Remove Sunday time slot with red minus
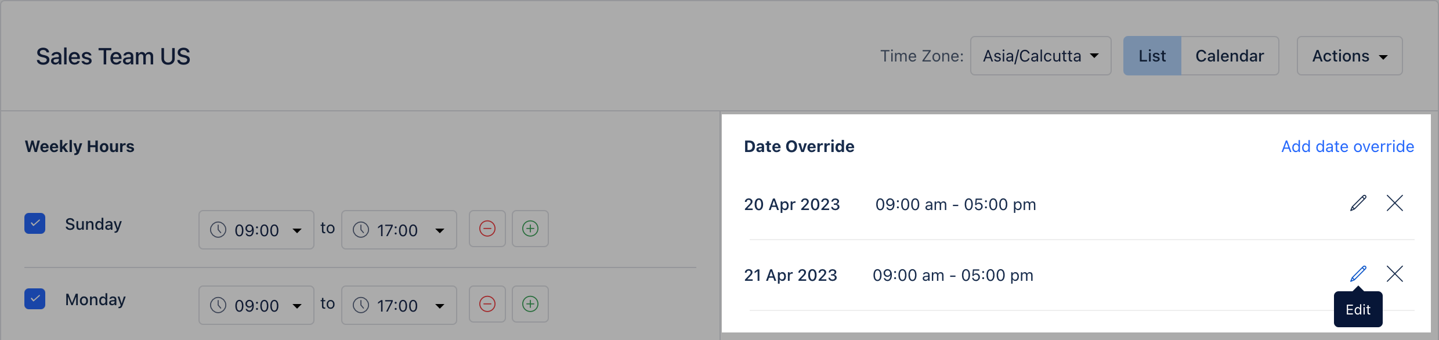Image resolution: width=1439 pixels, height=340 pixels. click(487, 229)
